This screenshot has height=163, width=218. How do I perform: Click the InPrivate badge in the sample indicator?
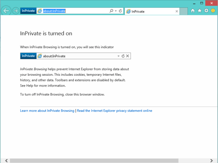coord(28,56)
